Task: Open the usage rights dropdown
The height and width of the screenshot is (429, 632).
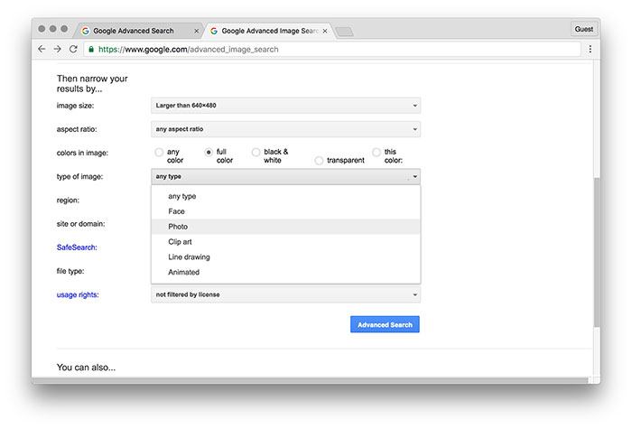Action: click(x=285, y=294)
